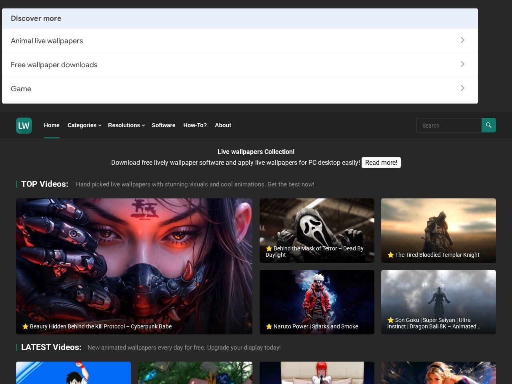Viewport: 512px width, 384px height.
Task: Click the LW site logo
Action: point(24,126)
